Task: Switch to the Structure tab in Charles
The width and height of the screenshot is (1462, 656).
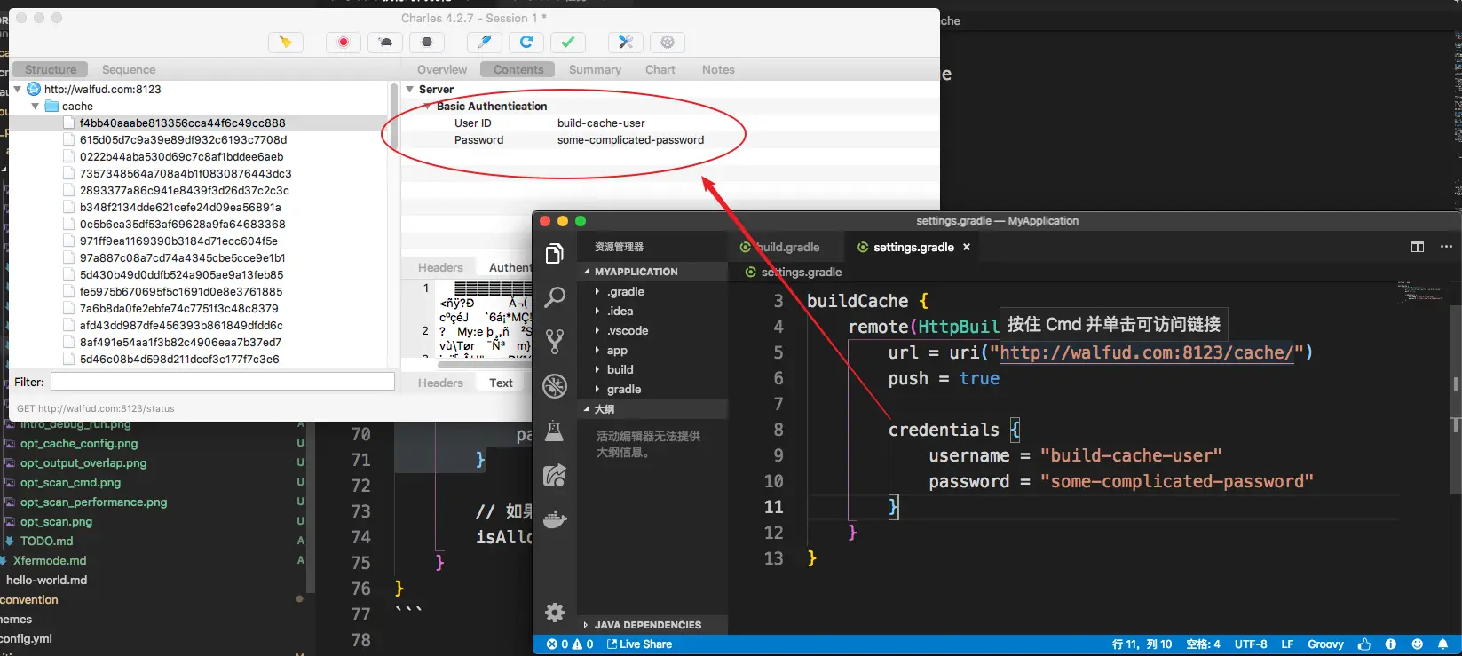Action: [x=51, y=69]
